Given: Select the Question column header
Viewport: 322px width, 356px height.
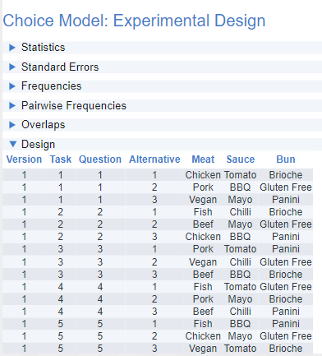Looking at the screenshot, I should click(x=100, y=160).
